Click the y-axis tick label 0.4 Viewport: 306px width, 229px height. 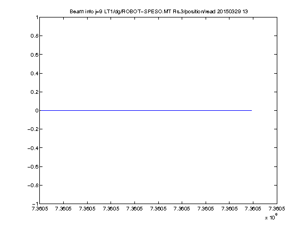tap(34, 73)
